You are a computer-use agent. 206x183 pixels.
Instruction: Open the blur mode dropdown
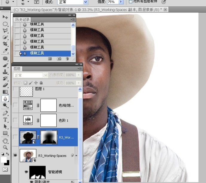[x=85, y=2]
